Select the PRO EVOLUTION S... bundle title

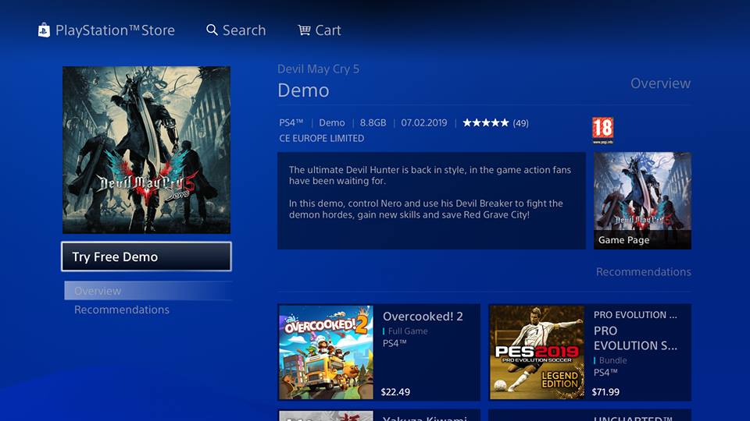tap(635, 338)
